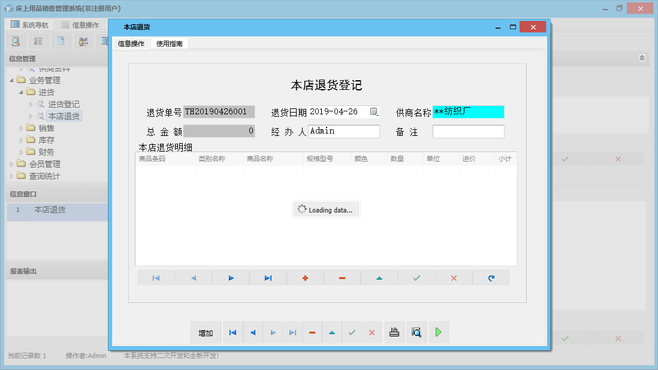658x370 pixels.
Task: Click the 经办人 field containing Admin
Action: pos(343,132)
